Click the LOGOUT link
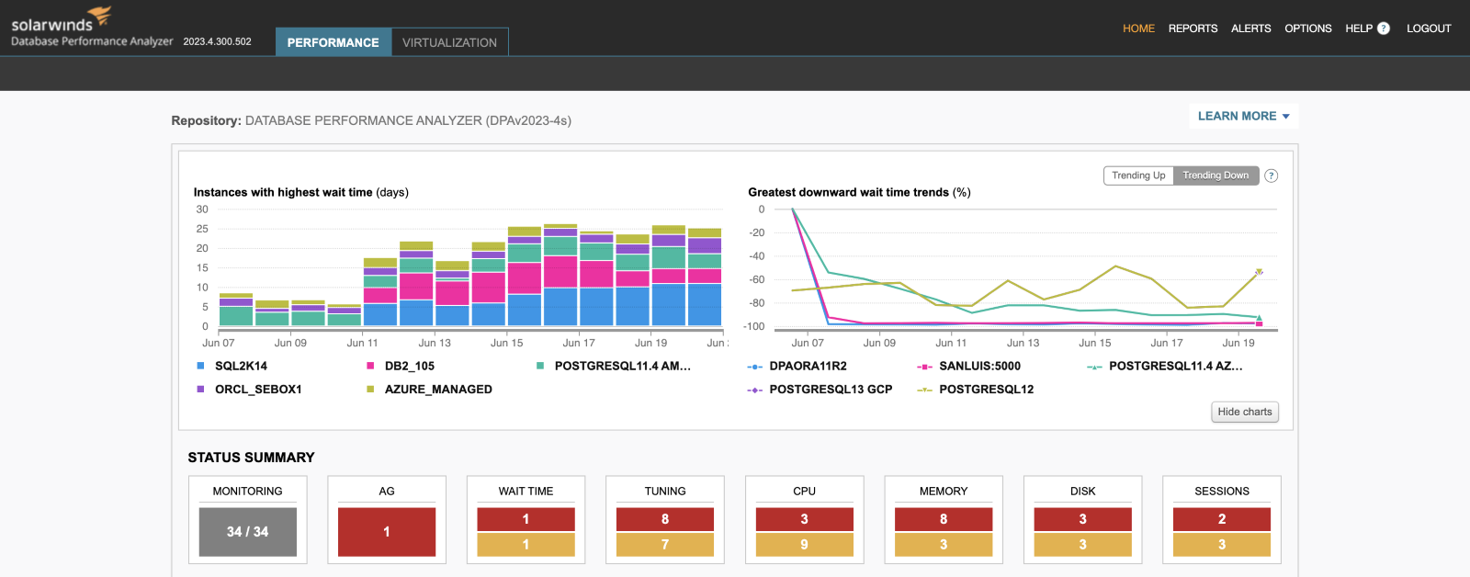Screen dimensions: 1470x577 point(1429,28)
